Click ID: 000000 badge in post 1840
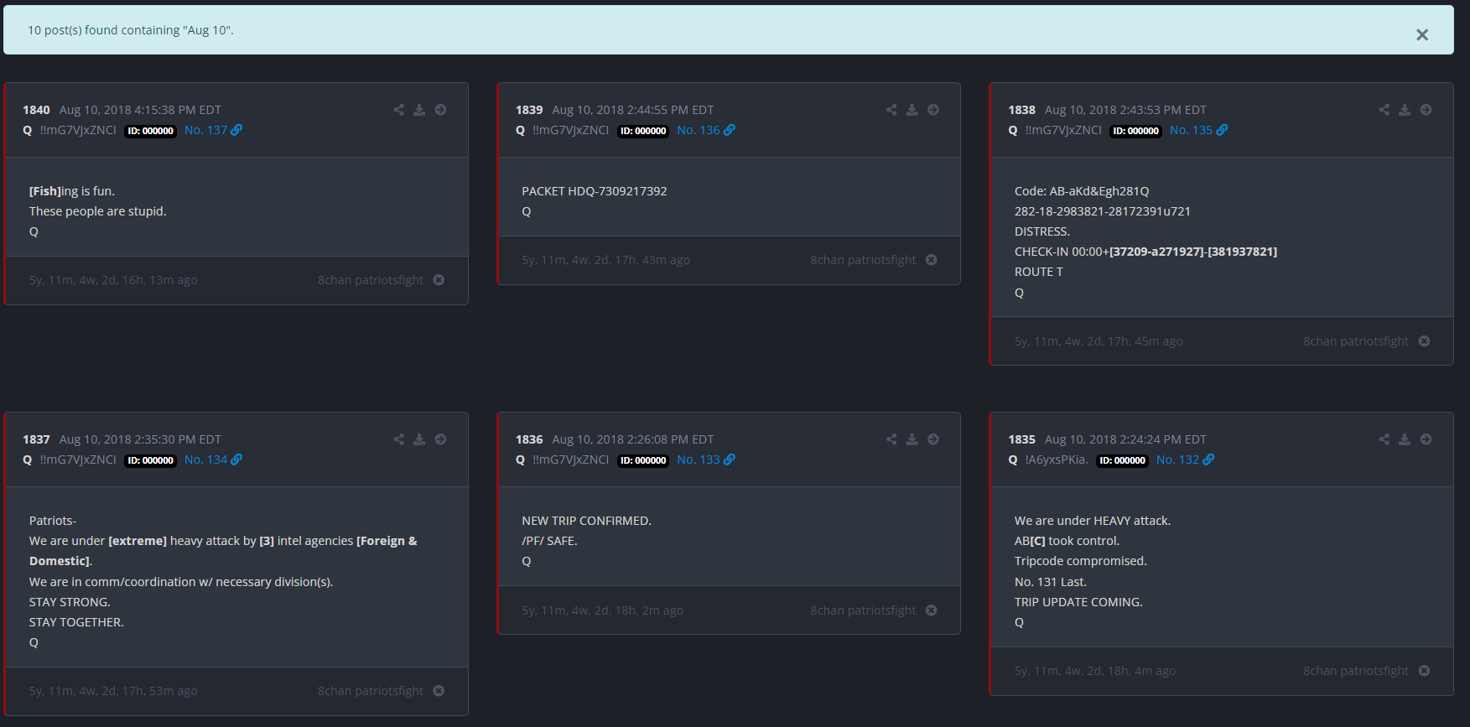Image resolution: width=1470 pixels, height=727 pixels. (x=150, y=131)
